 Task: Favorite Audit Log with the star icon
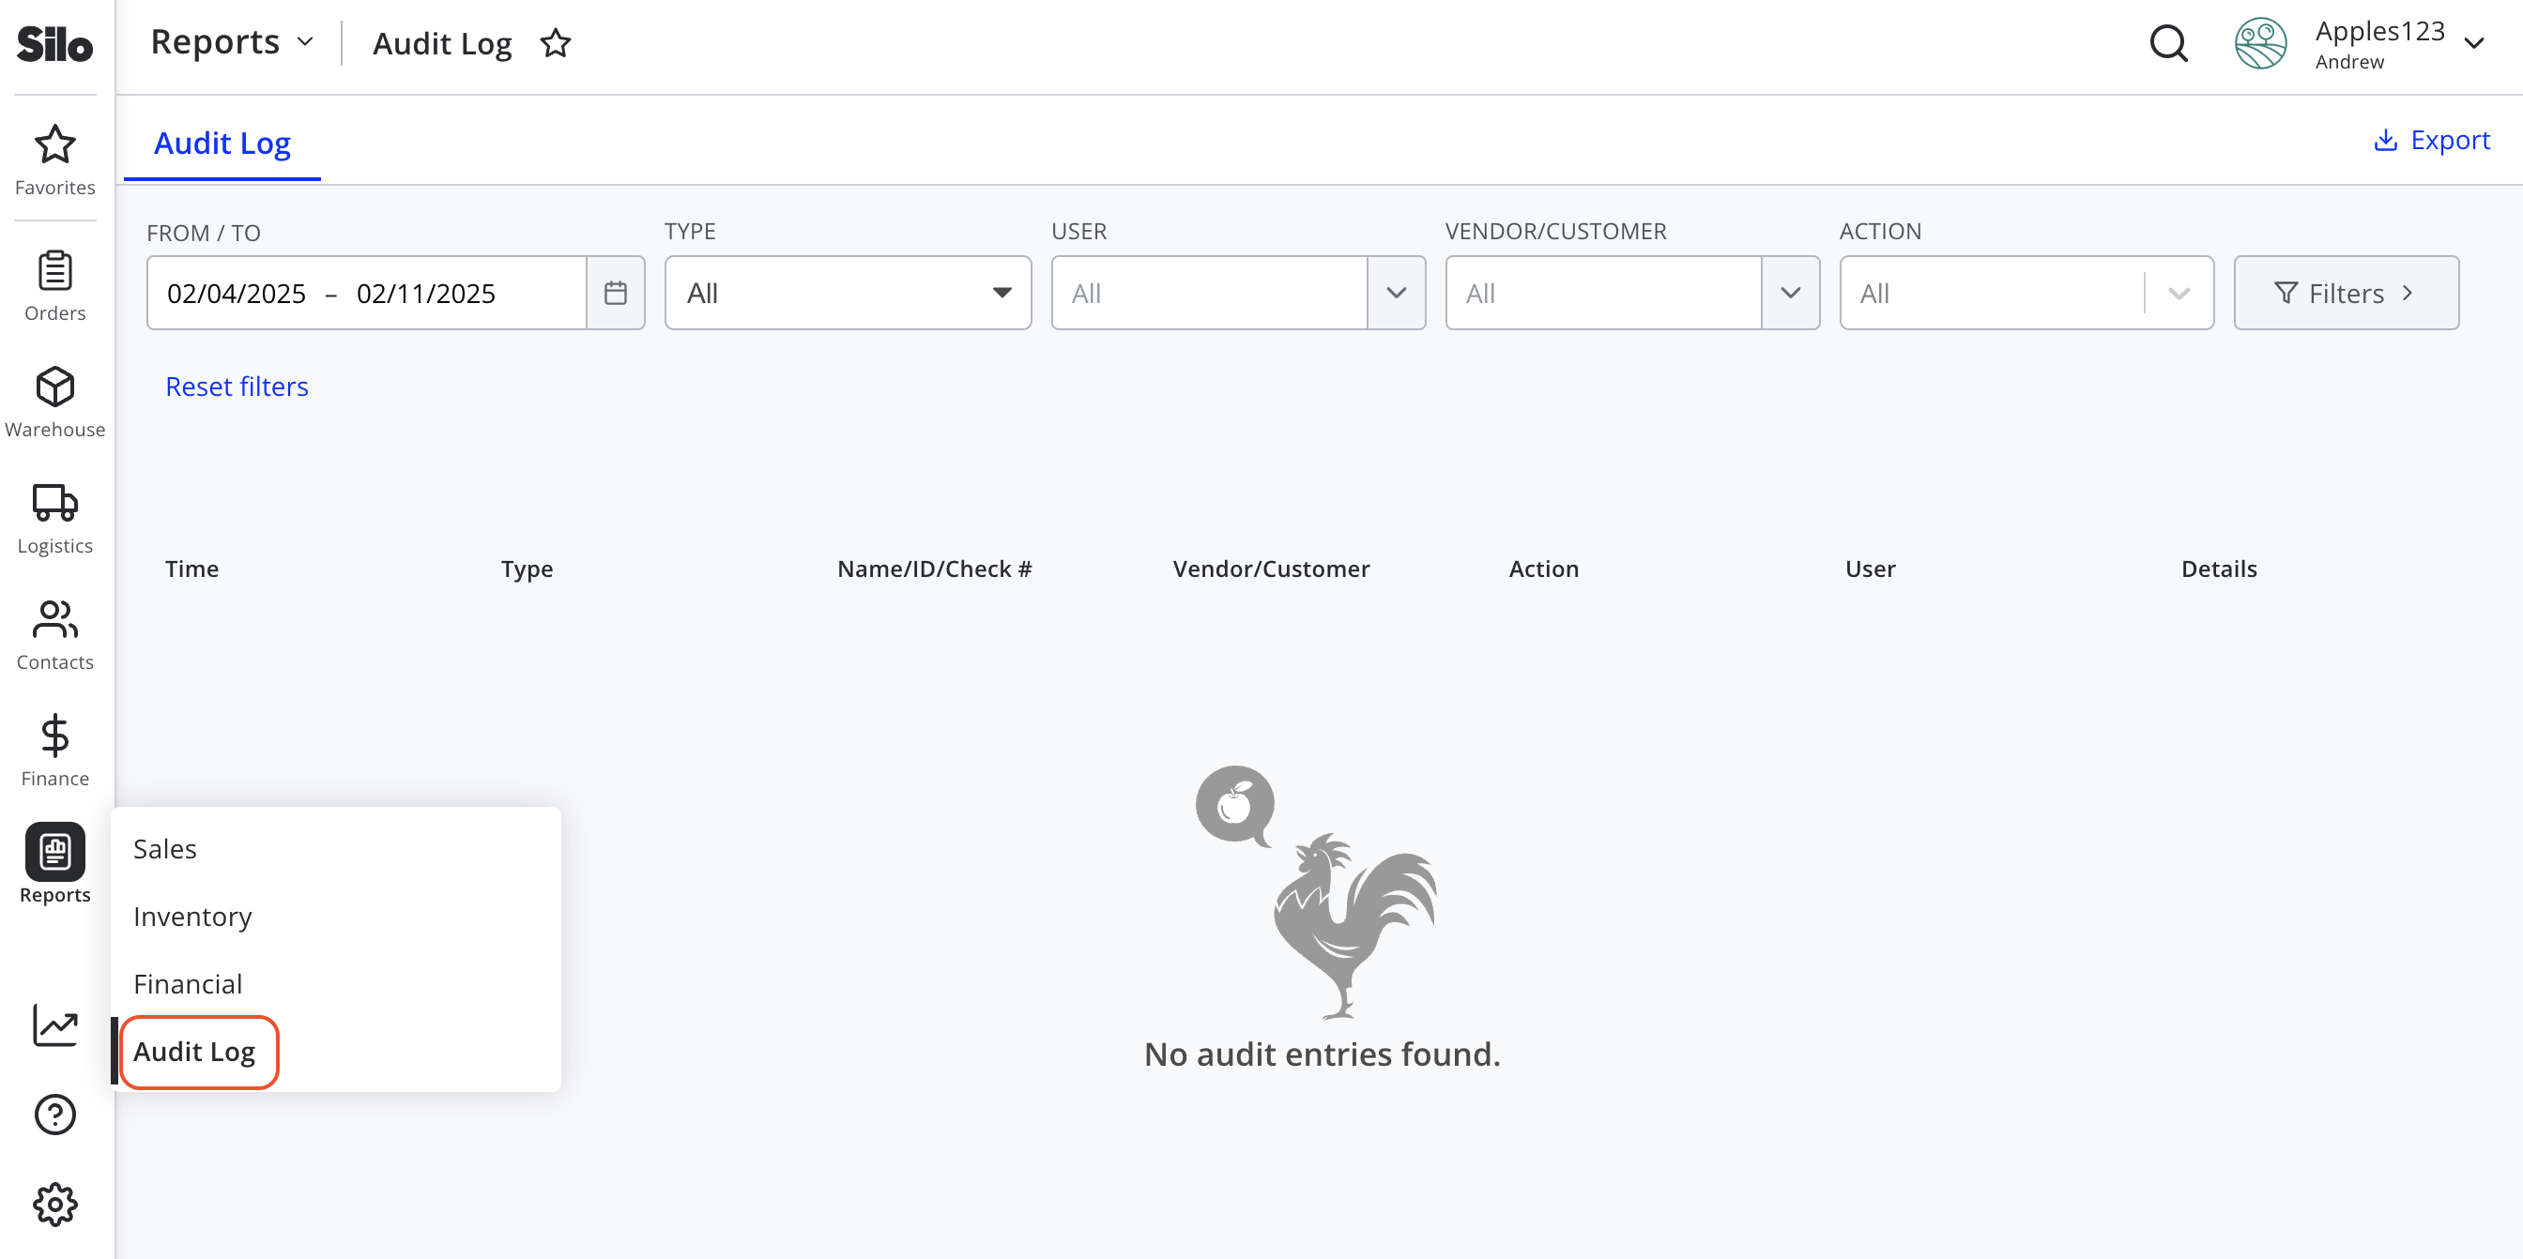click(556, 43)
